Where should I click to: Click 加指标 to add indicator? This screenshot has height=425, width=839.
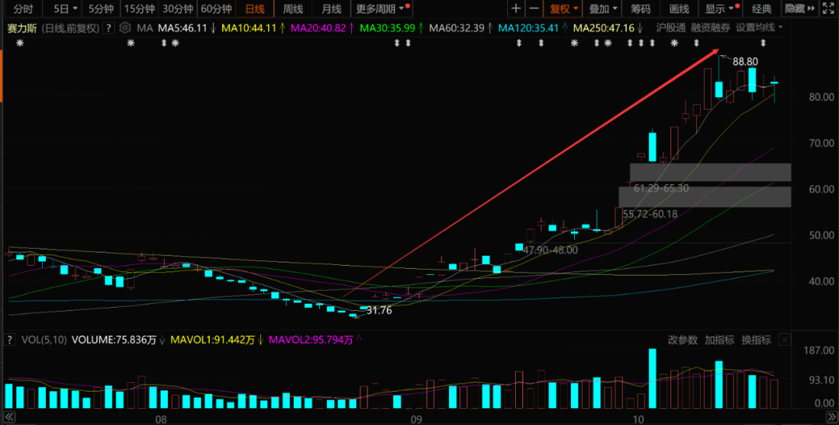(x=719, y=340)
